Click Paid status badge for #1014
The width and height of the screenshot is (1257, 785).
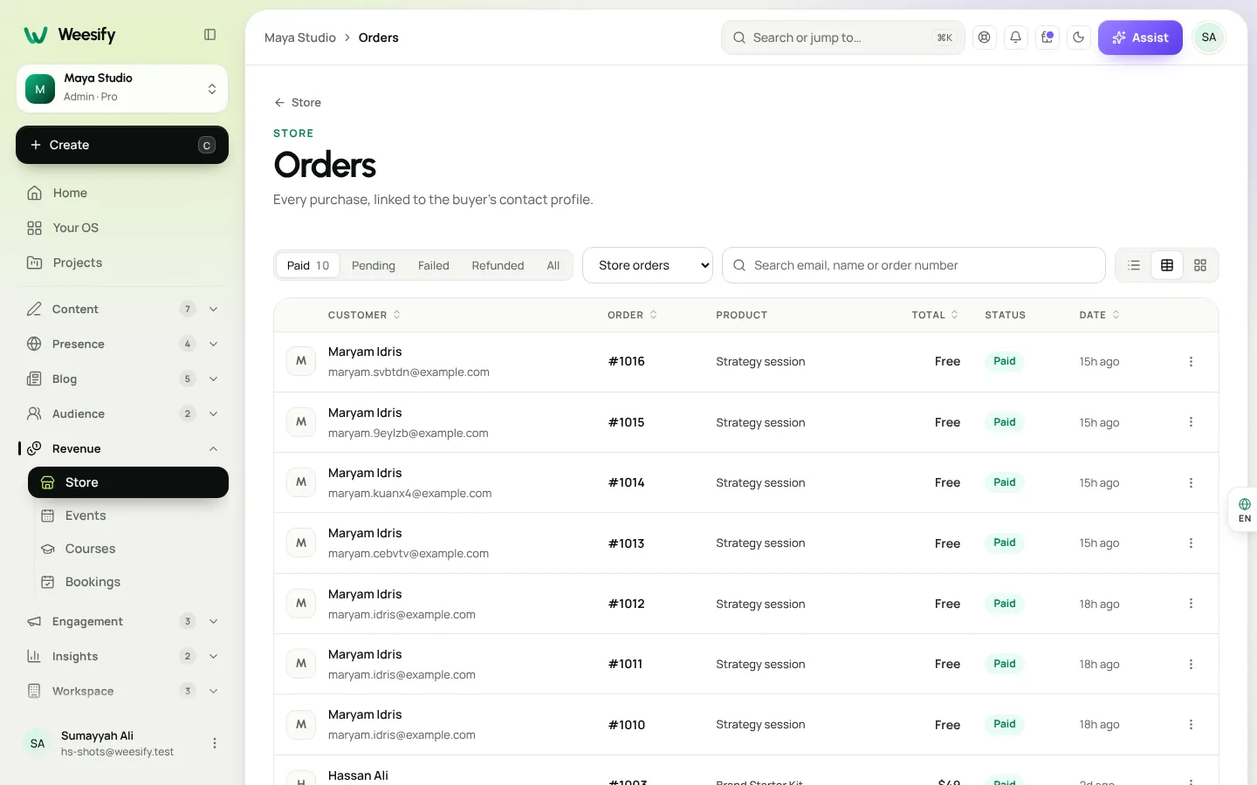(x=1005, y=482)
